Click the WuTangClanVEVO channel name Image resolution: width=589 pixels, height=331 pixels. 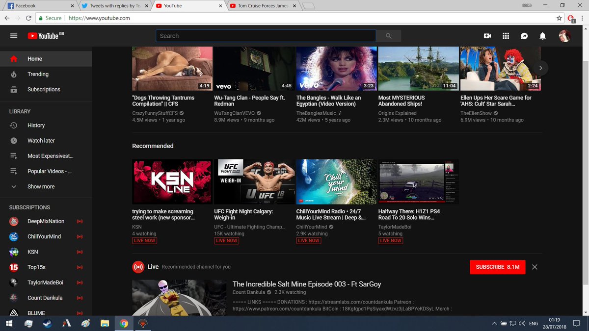coord(235,113)
